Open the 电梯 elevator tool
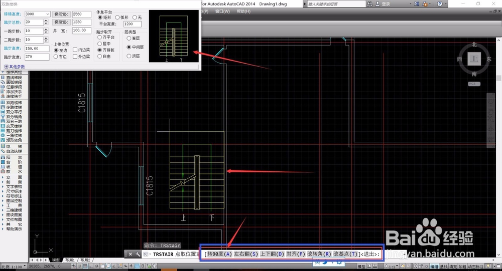Image resolution: width=502 pixels, height=271 pixels. coord(12,146)
